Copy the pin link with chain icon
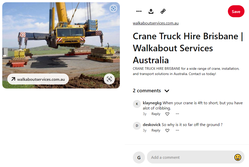 coord(163,11)
